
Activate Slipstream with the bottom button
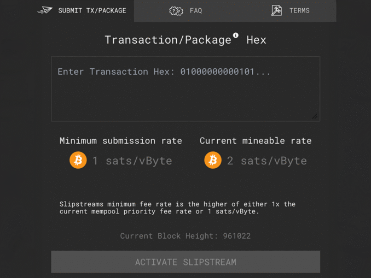tap(185, 262)
